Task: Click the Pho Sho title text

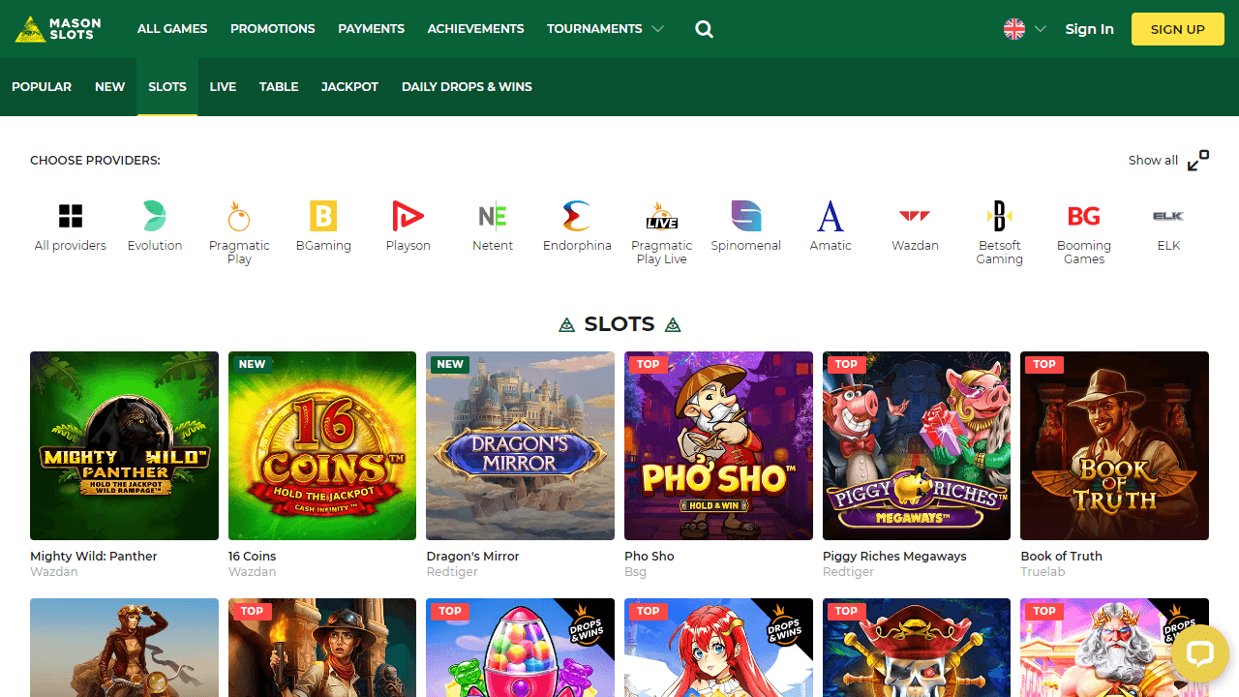Action: [650, 557]
